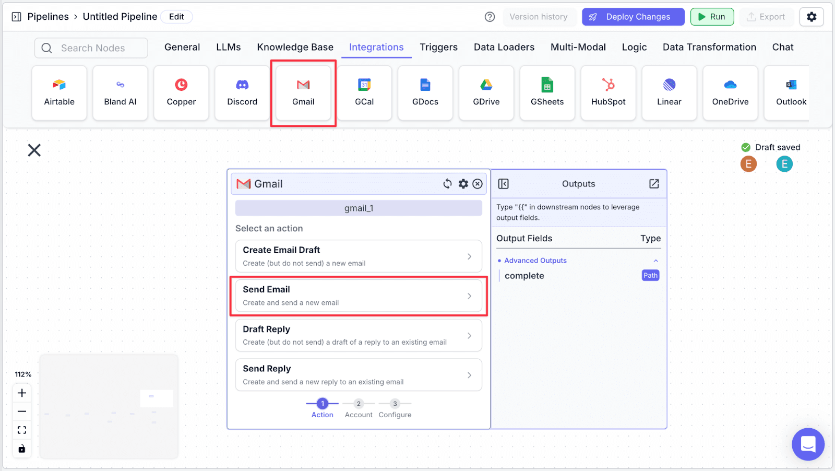
Task: Run the pipeline
Action: (712, 17)
